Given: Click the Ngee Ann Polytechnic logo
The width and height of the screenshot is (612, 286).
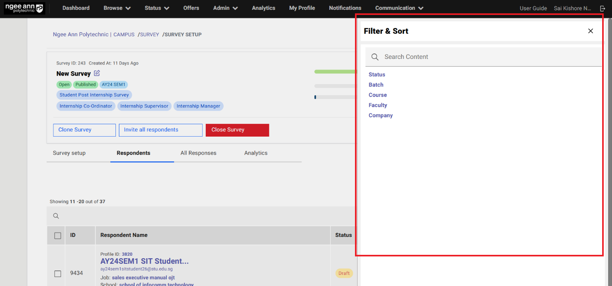Looking at the screenshot, I should [x=24, y=8].
